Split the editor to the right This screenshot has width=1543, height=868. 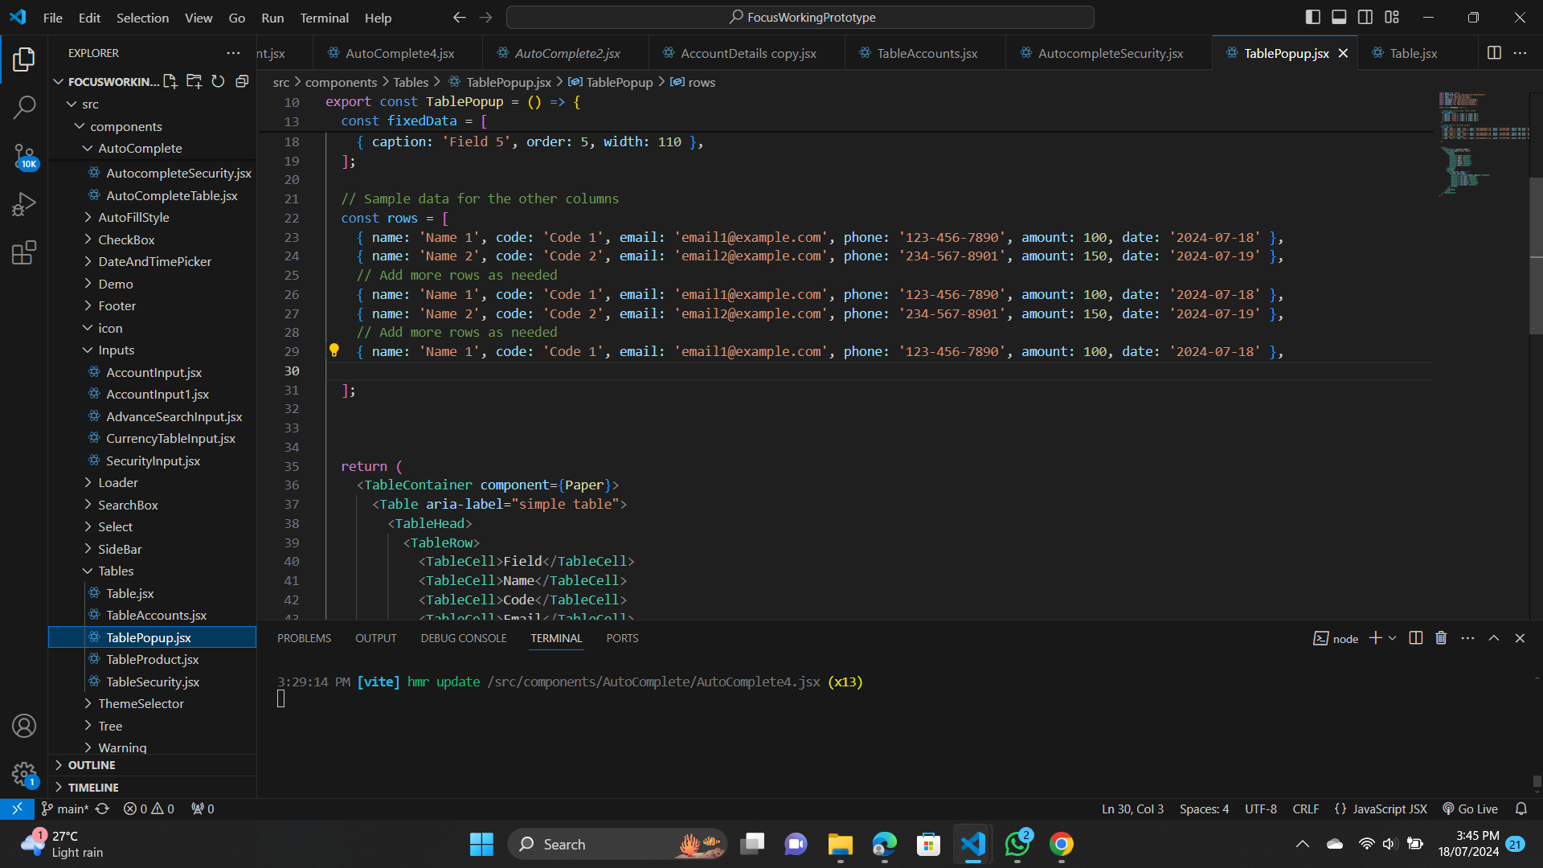click(1494, 53)
